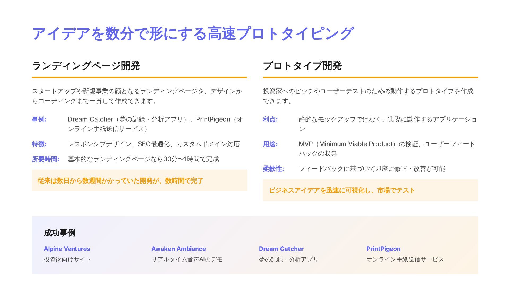Click the 柔軟性: label
The width and height of the screenshot is (510, 298).
pyautogui.click(x=273, y=169)
